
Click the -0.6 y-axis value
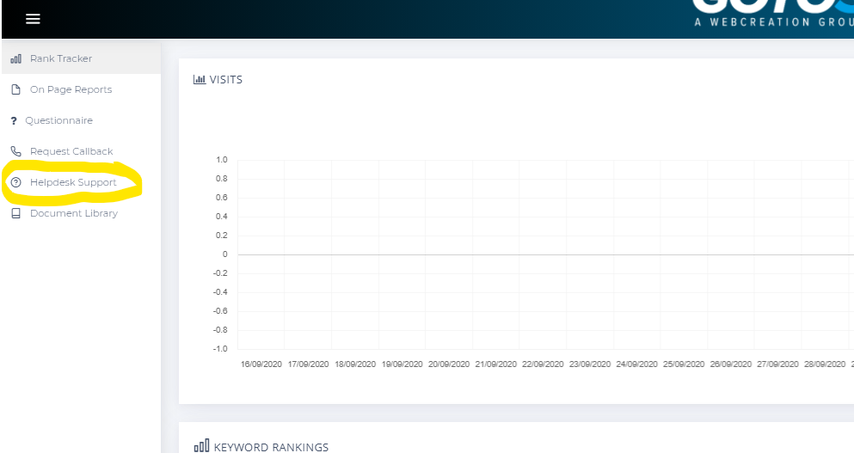click(x=220, y=311)
